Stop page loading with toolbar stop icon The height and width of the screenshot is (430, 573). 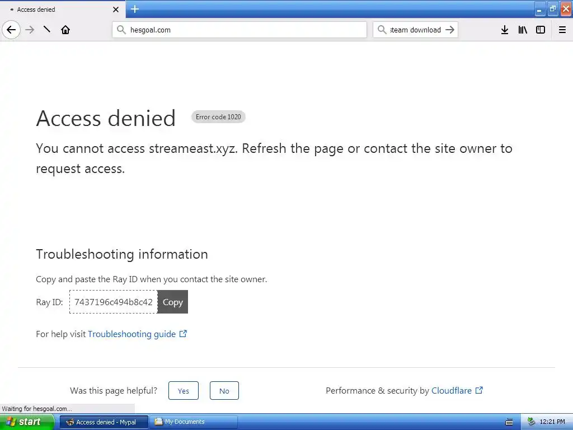(x=47, y=29)
